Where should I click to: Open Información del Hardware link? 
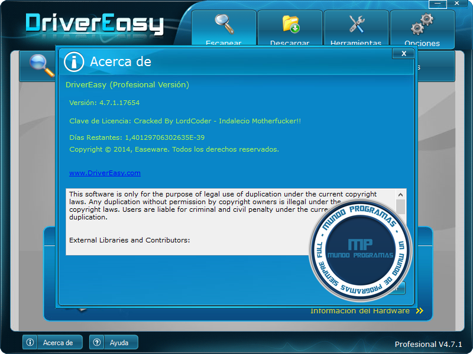click(360, 311)
